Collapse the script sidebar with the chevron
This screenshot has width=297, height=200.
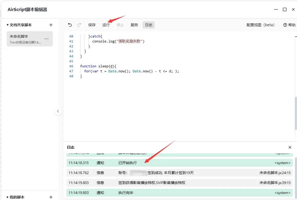click(58, 111)
